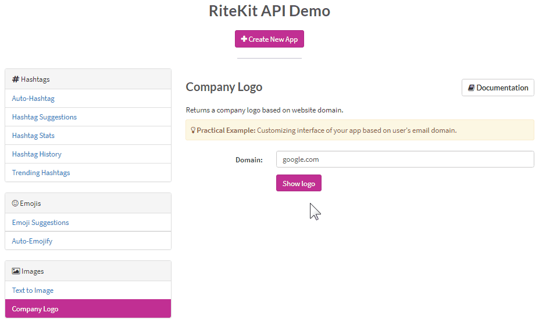The height and width of the screenshot is (327, 539).
Task: Click the 'Practical Example:' bold text
Action: click(x=226, y=130)
